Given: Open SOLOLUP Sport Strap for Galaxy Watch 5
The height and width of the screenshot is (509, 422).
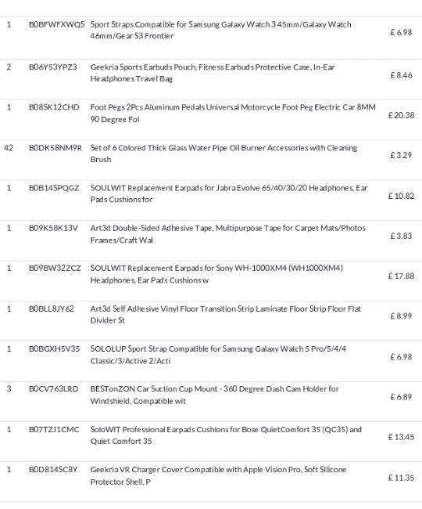Looking at the screenshot, I should click(218, 355).
